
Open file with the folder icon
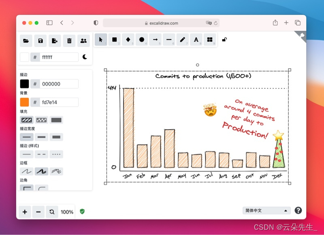click(26, 41)
